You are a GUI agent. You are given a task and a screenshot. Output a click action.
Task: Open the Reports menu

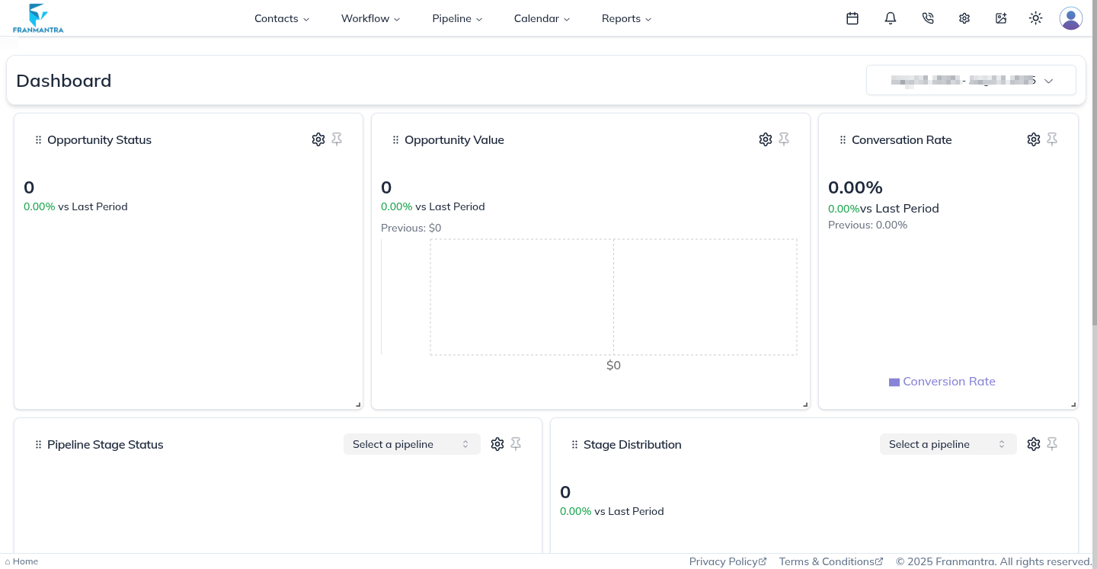pyautogui.click(x=626, y=18)
